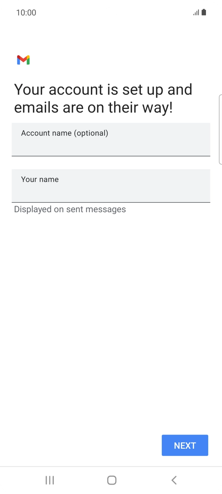Image resolution: width=222 pixels, height=494 pixels.
Task: Open recent apps with the Recents icon
Action: pos(49,480)
